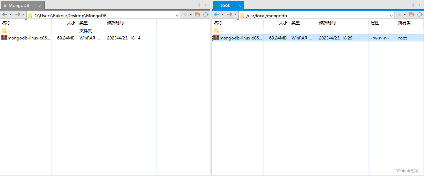The width and height of the screenshot is (424, 176).
Task: Expand the remote path address dropdown
Action: pos(391,15)
